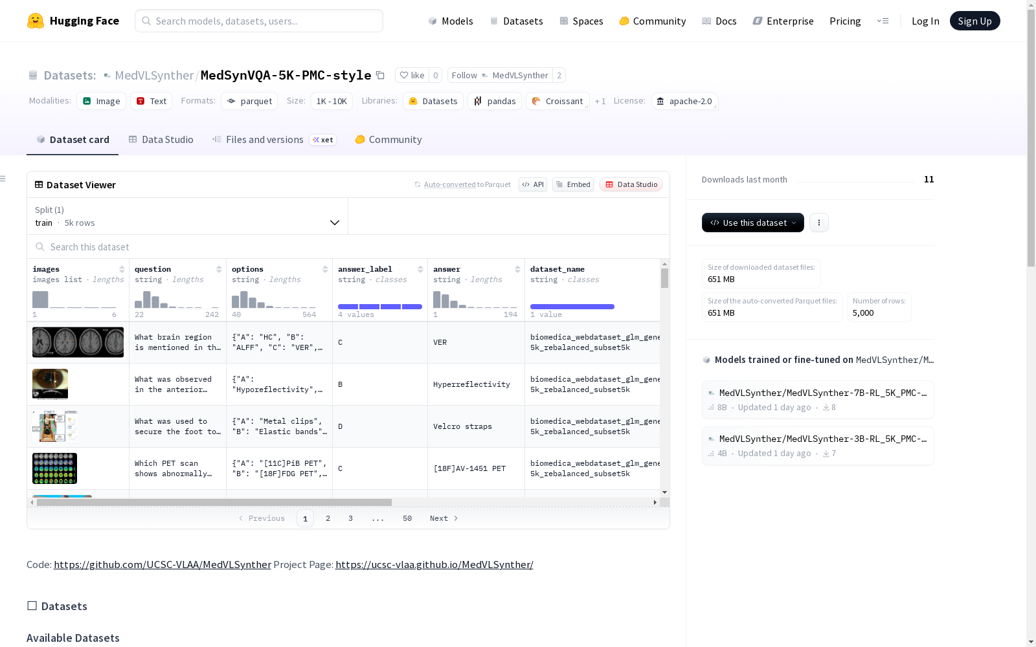1036x647 pixels.
Task: Click the Log In link
Action: (925, 21)
